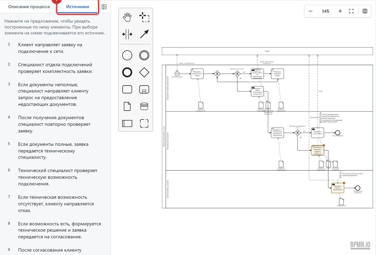The width and height of the screenshot is (376, 255).
Task: Pick the start event circle in palette
Action: [127, 55]
